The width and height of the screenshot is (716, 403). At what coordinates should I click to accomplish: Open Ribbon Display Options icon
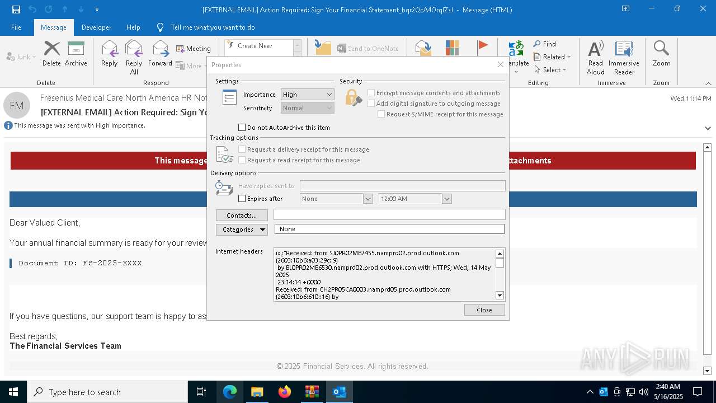(x=625, y=9)
